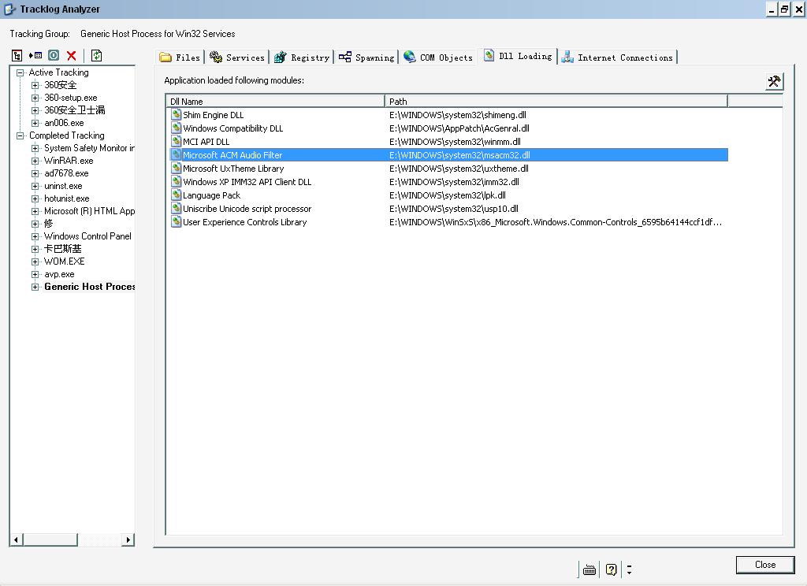Switch to the Registry tab

pyautogui.click(x=302, y=57)
